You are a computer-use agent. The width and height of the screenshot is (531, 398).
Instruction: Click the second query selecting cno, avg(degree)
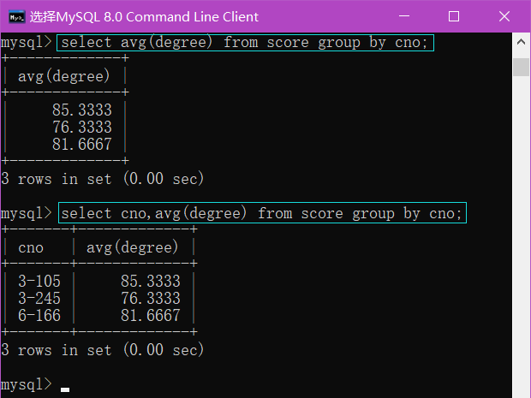coord(262,213)
